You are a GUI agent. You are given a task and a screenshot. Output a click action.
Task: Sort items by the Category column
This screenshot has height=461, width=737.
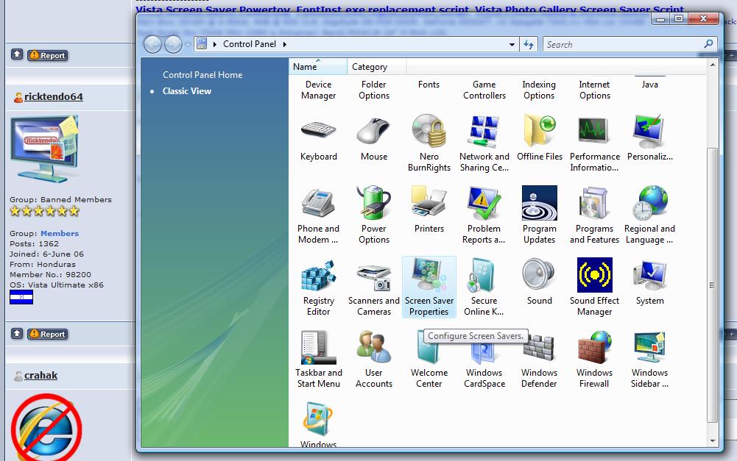pyautogui.click(x=376, y=67)
